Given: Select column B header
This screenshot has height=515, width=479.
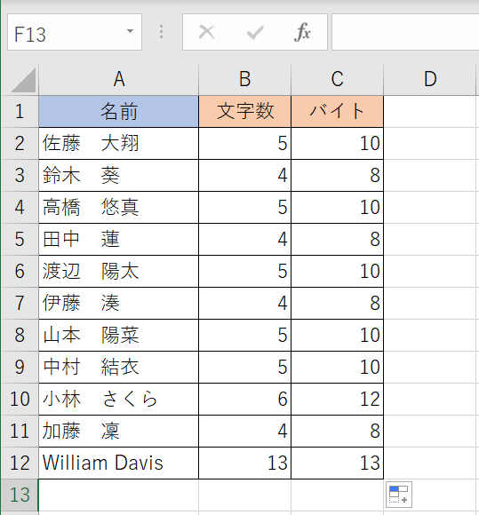Looking at the screenshot, I should 245,80.
